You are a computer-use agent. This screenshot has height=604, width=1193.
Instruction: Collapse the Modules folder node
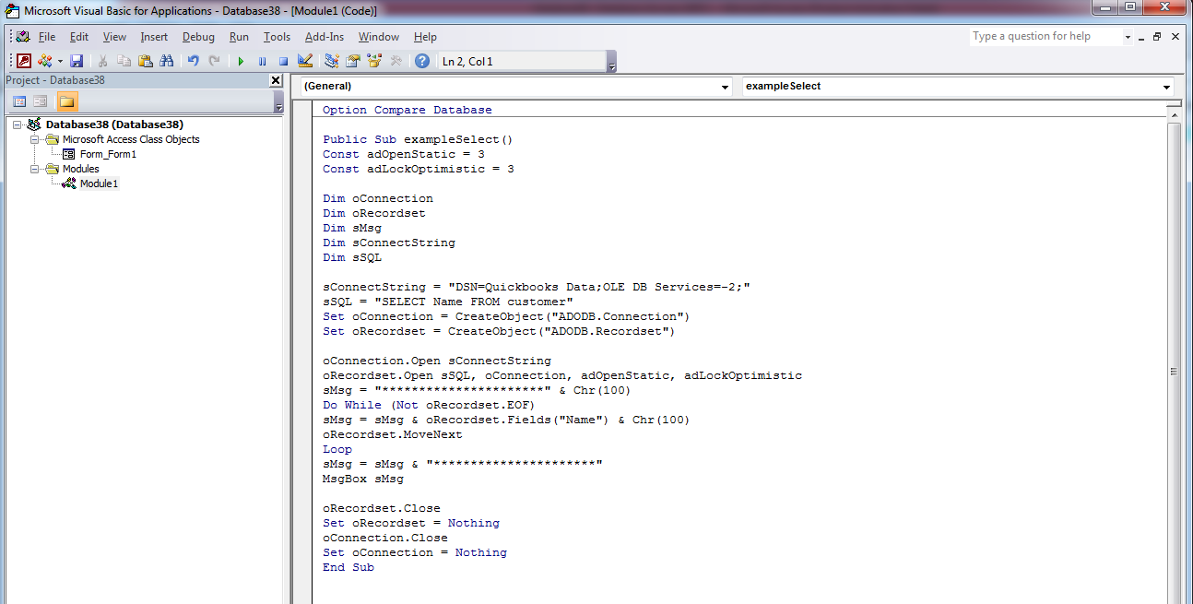(x=34, y=169)
